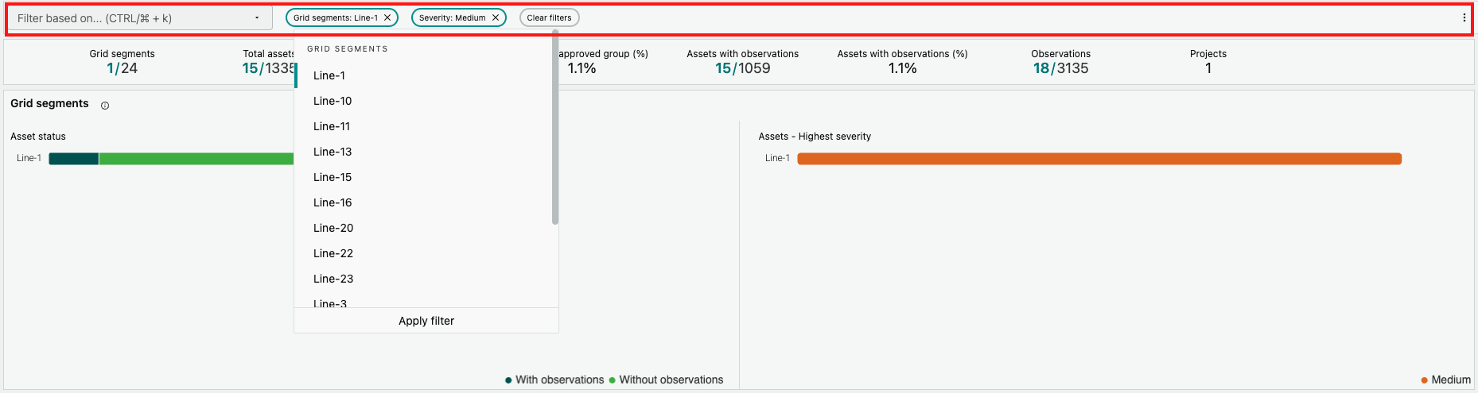Toggle the Medium severity legend item
Screen dimensions: 1478x393
[1446, 380]
